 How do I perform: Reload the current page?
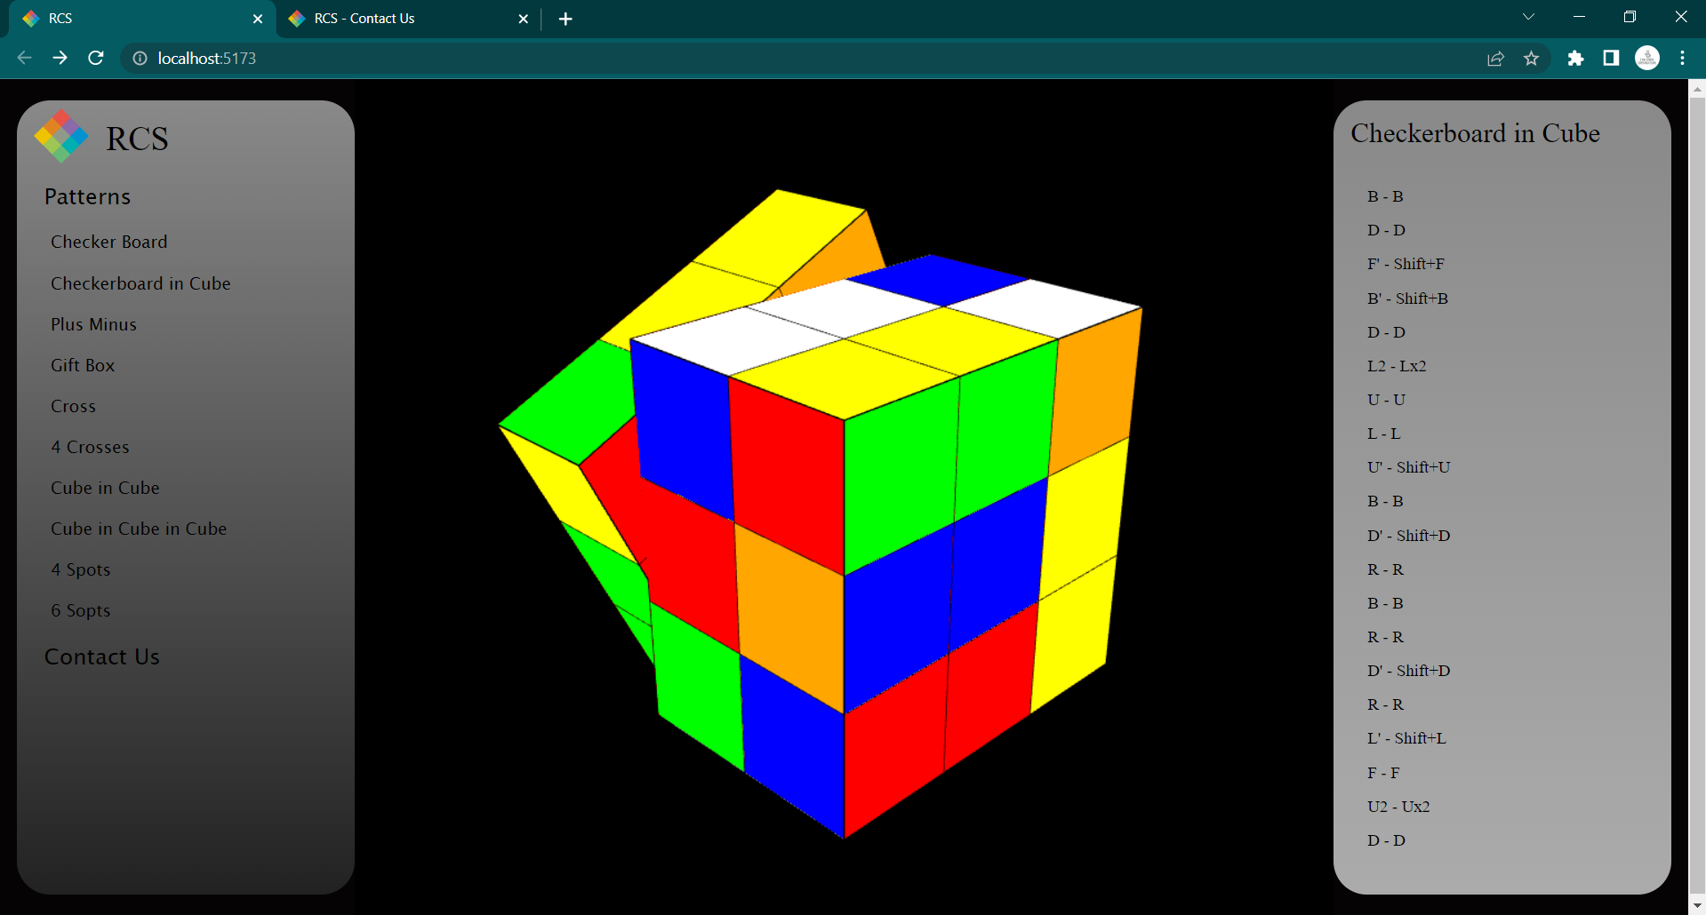point(95,58)
